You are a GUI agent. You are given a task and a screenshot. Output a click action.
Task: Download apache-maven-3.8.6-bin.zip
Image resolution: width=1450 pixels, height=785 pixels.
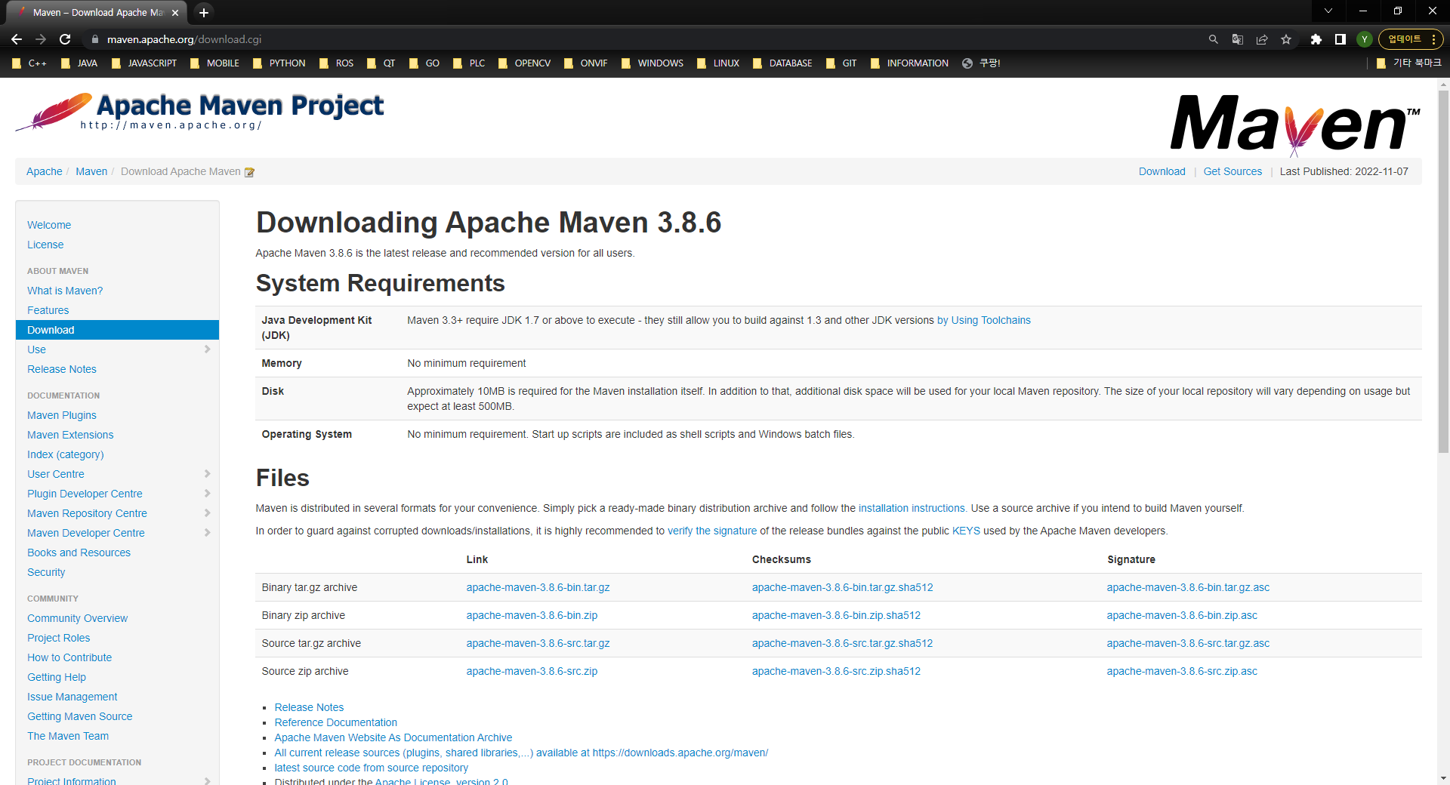(x=532, y=615)
